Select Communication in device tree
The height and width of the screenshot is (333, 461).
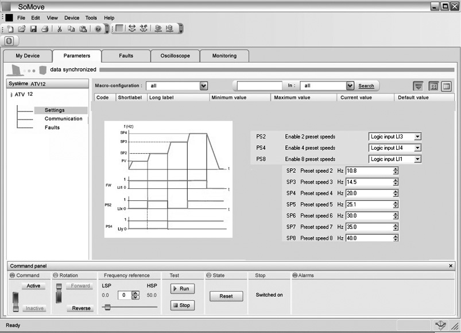[64, 119]
